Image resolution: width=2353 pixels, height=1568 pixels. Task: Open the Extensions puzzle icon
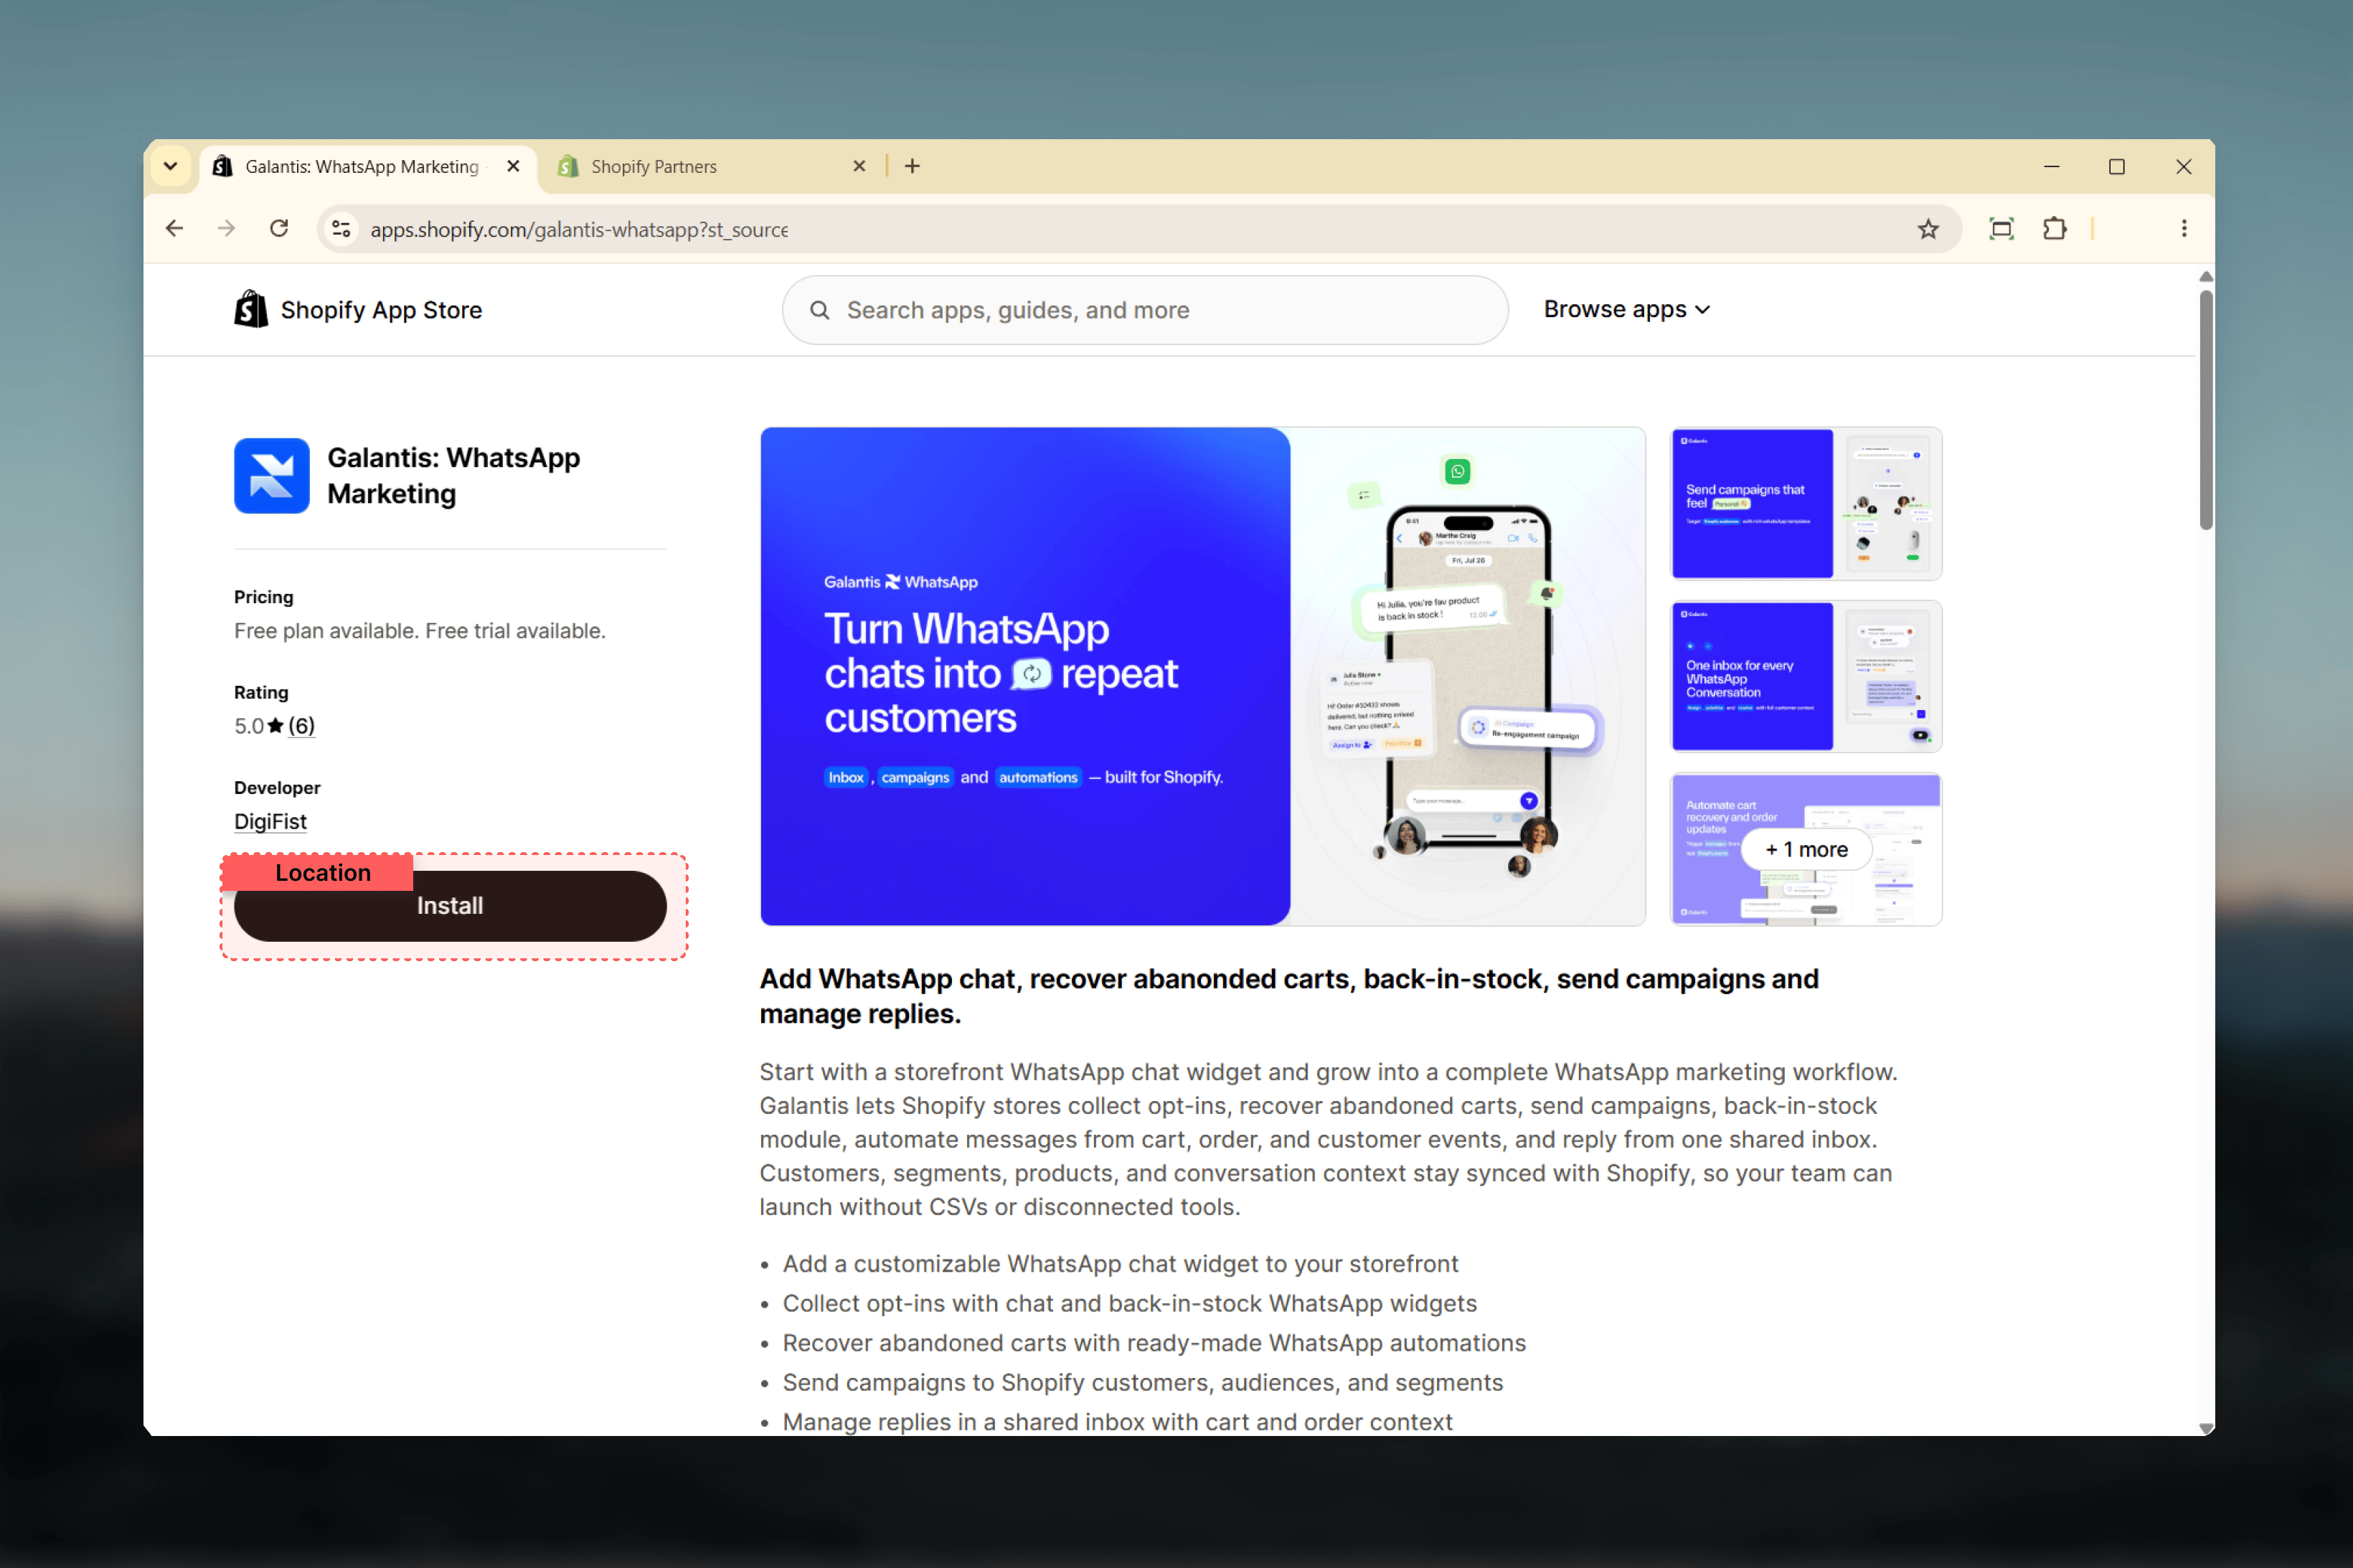click(x=2054, y=229)
